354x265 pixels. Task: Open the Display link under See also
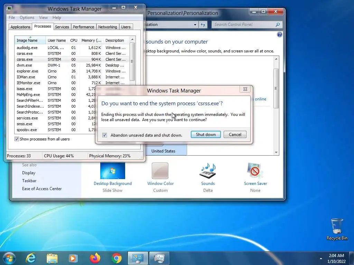pos(29,173)
